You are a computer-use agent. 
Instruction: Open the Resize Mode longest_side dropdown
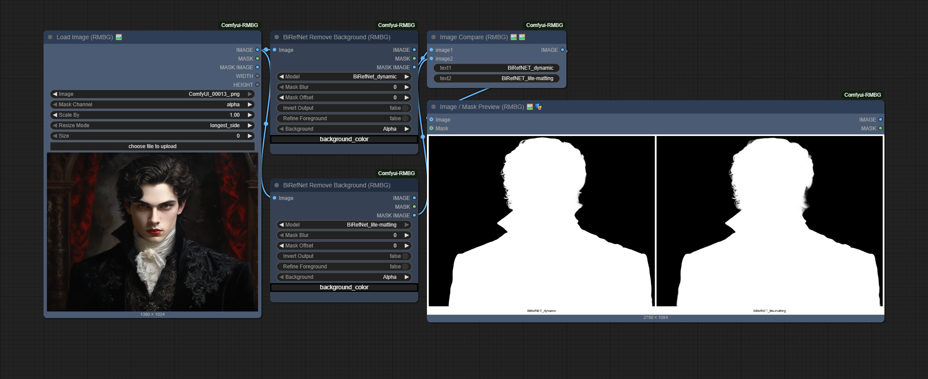152,125
